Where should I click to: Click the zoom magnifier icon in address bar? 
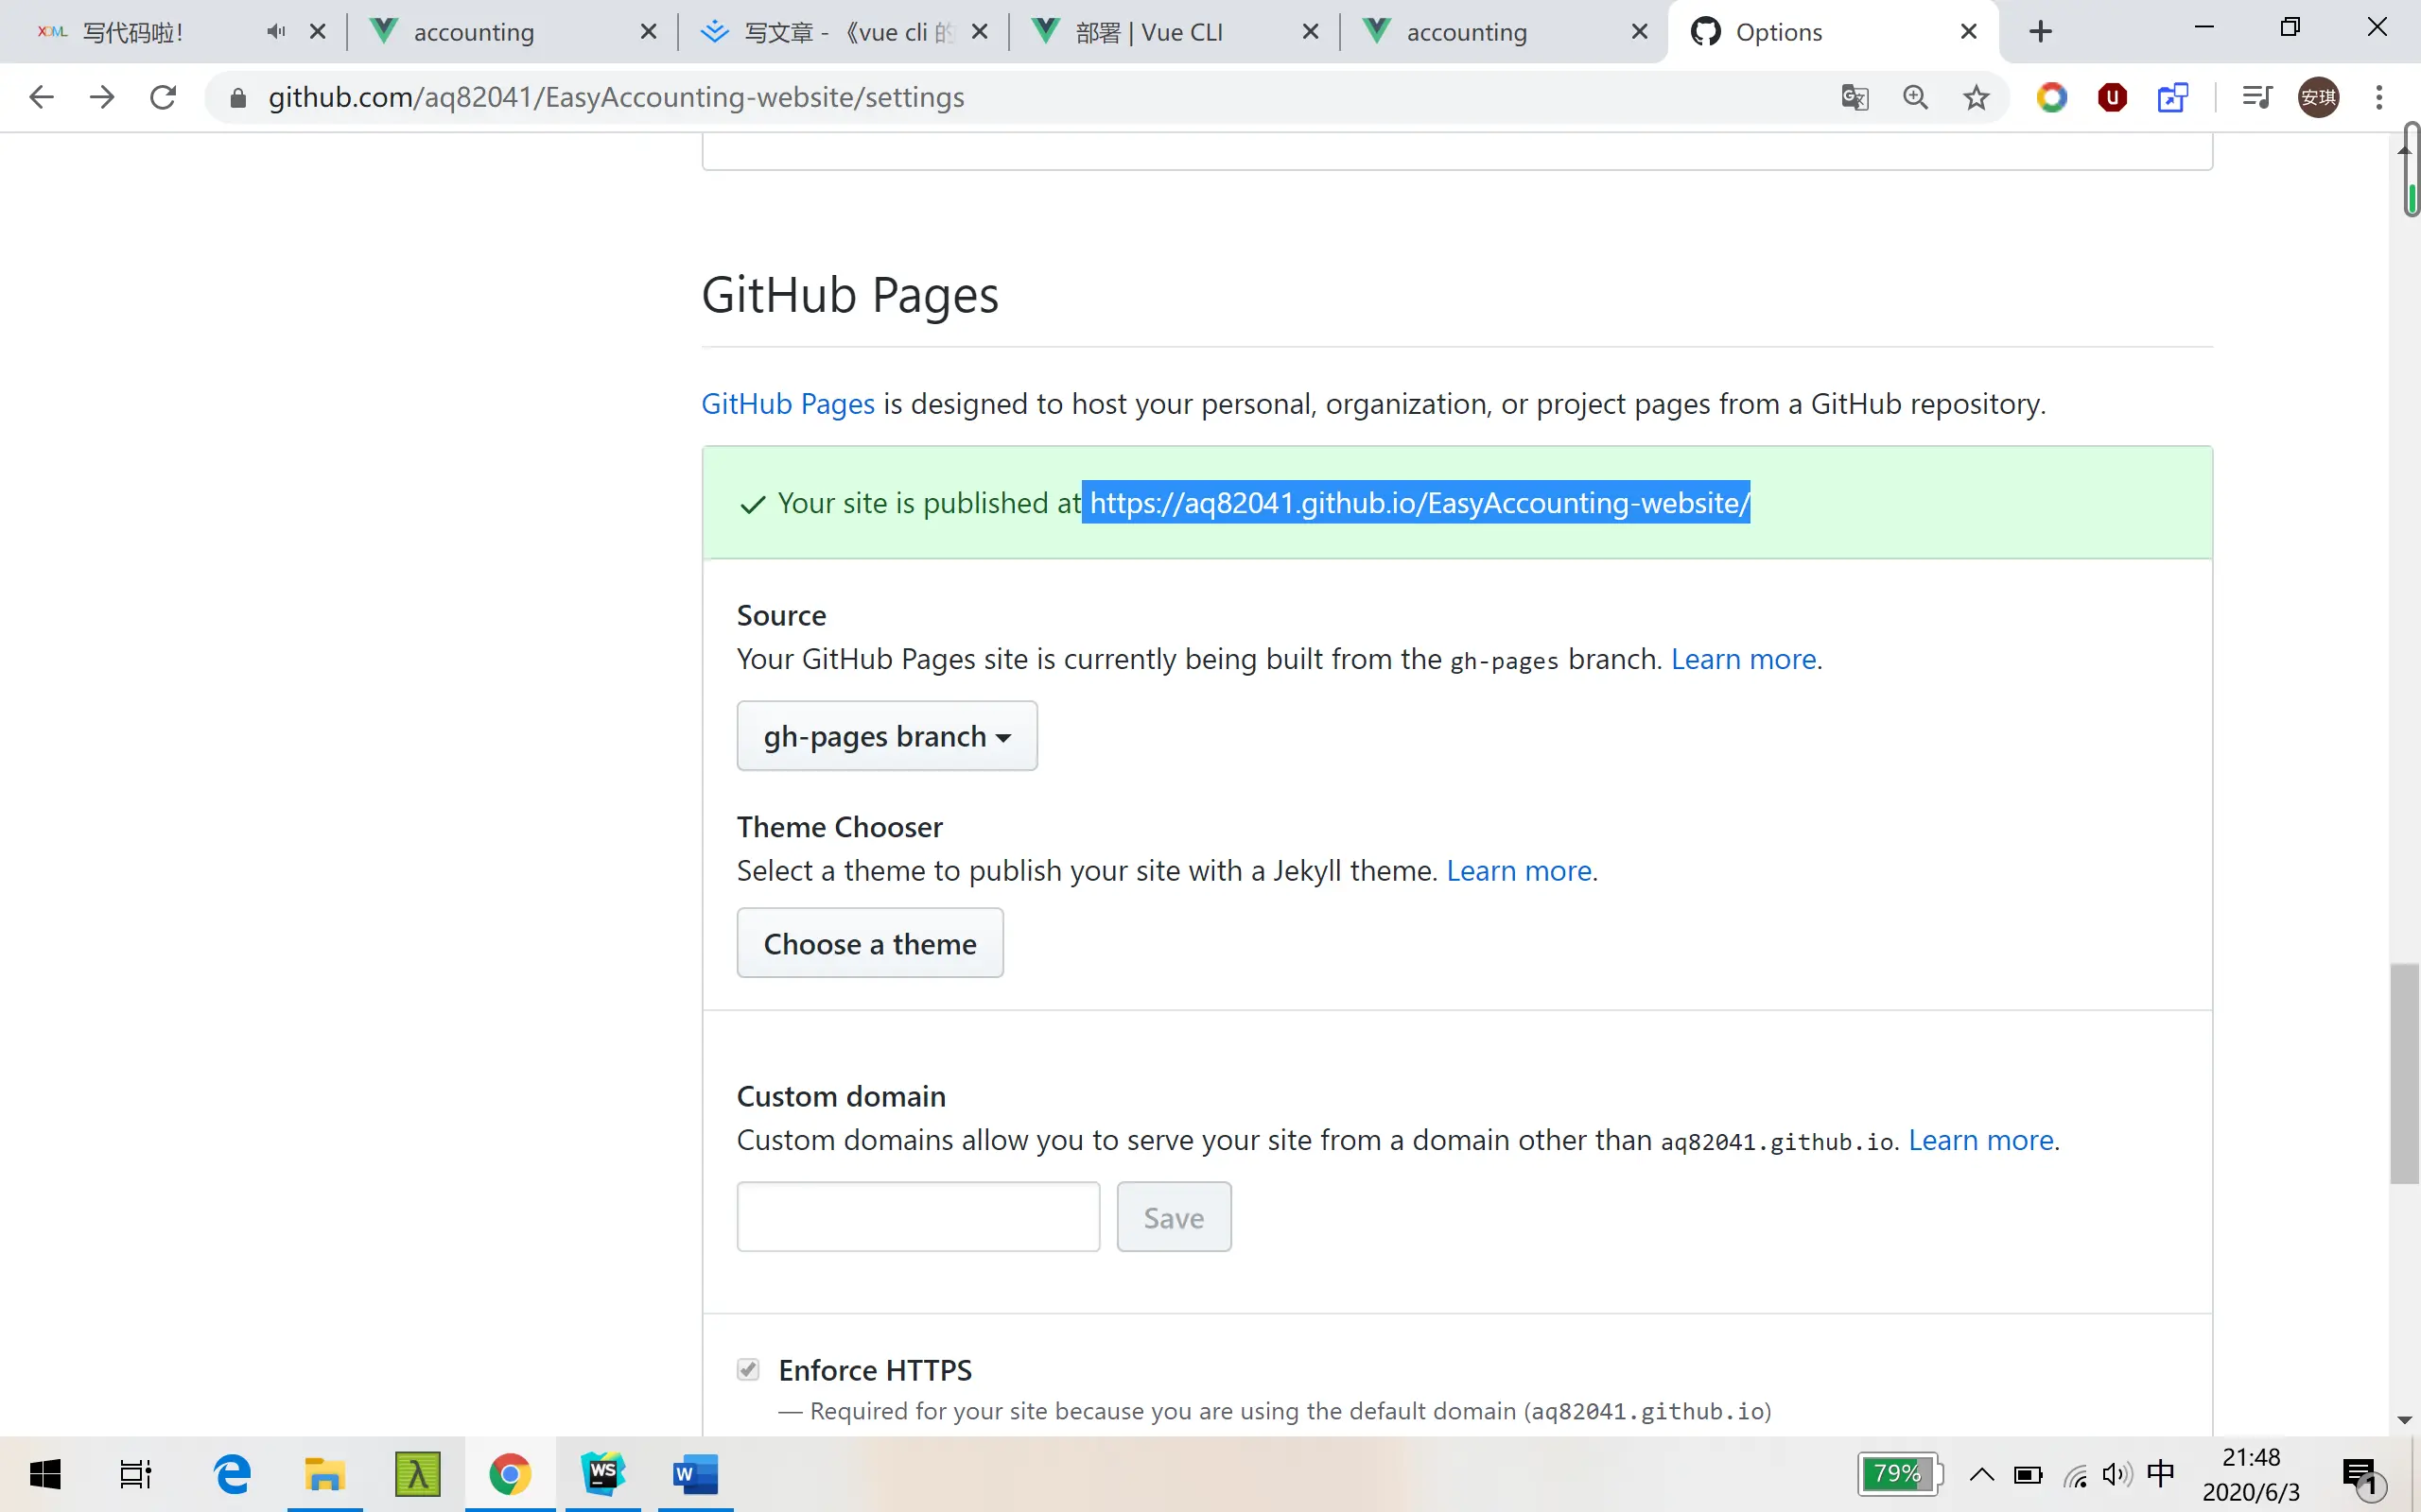coord(1915,97)
